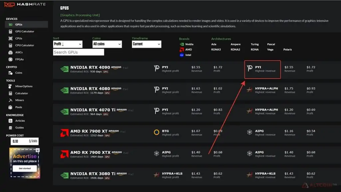Click amazon link next to RTX 4080

[x=116, y=89]
